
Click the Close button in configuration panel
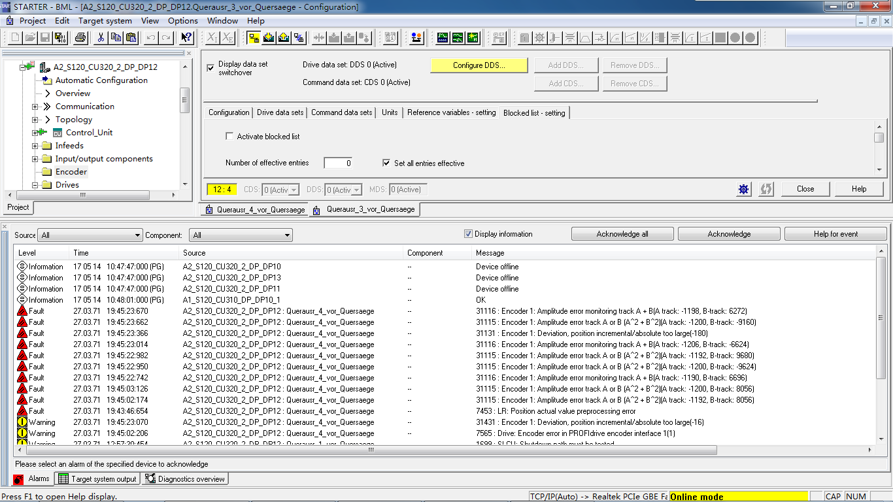(805, 189)
